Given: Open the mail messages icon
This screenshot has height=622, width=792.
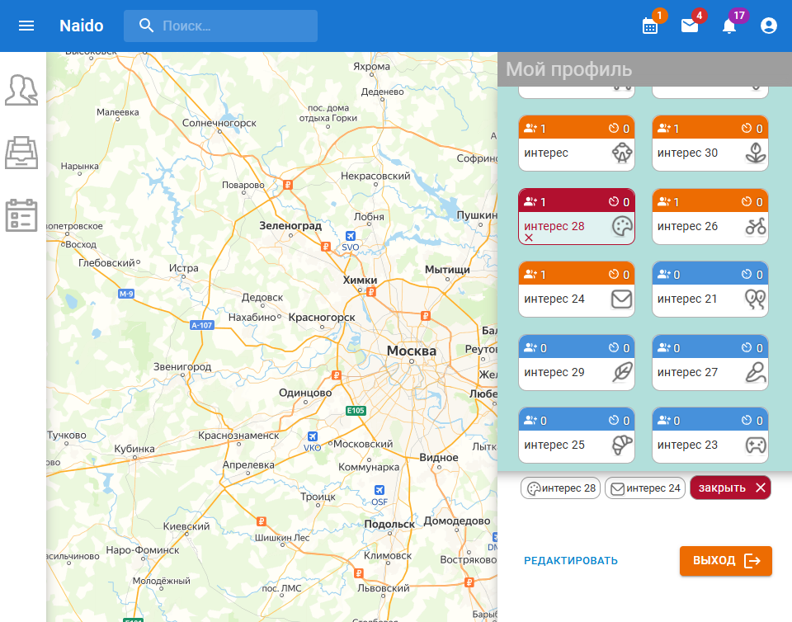Looking at the screenshot, I should tap(690, 26).
